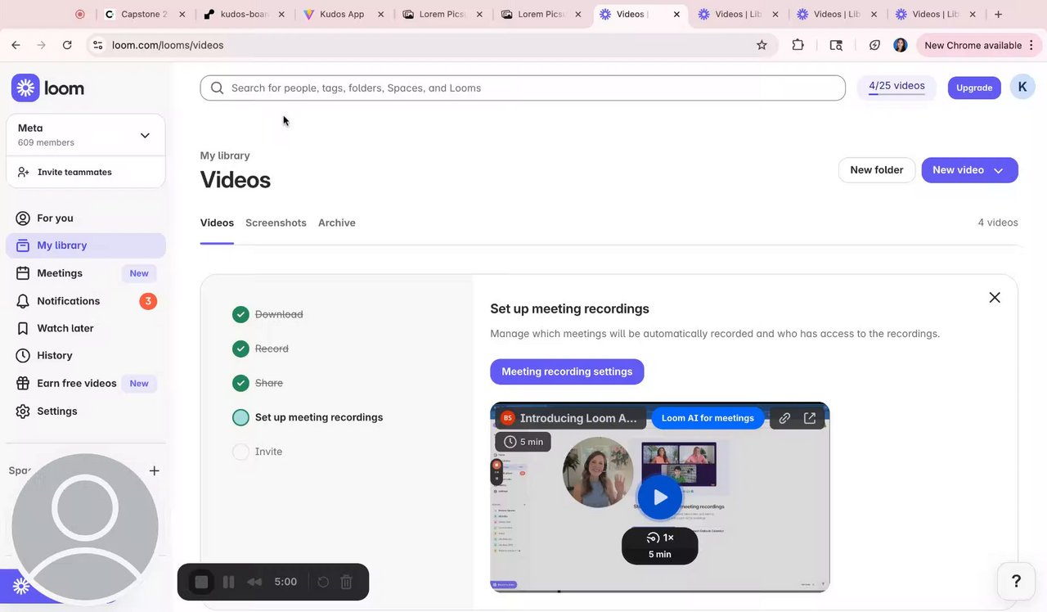Viewport: 1047px width, 612px height.
Task: Pause the recording in the recorder bar
Action: point(229,582)
